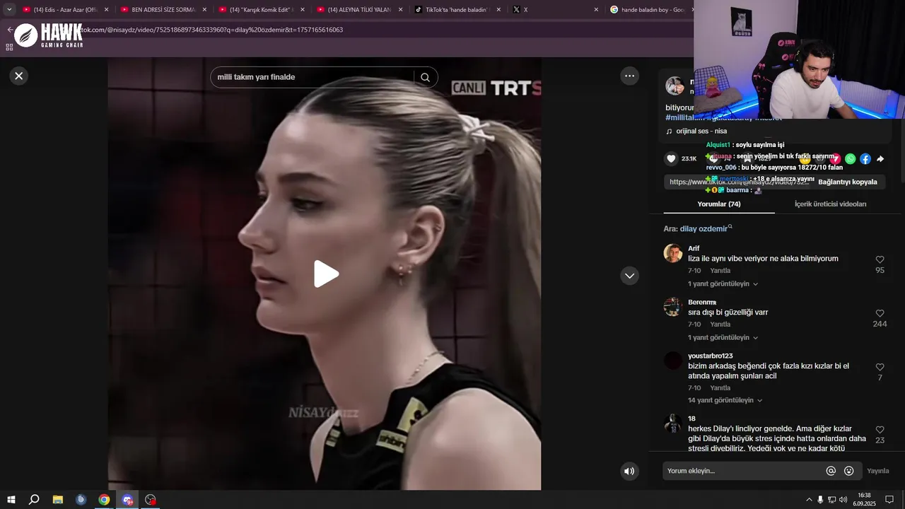Like the video with heart icon
The image size is (905, 509).
coord(672,159)
